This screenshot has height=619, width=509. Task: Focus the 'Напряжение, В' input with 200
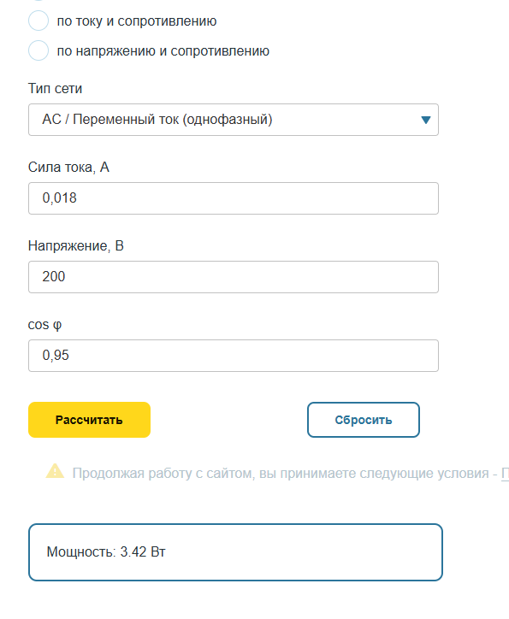click(234, 277)
